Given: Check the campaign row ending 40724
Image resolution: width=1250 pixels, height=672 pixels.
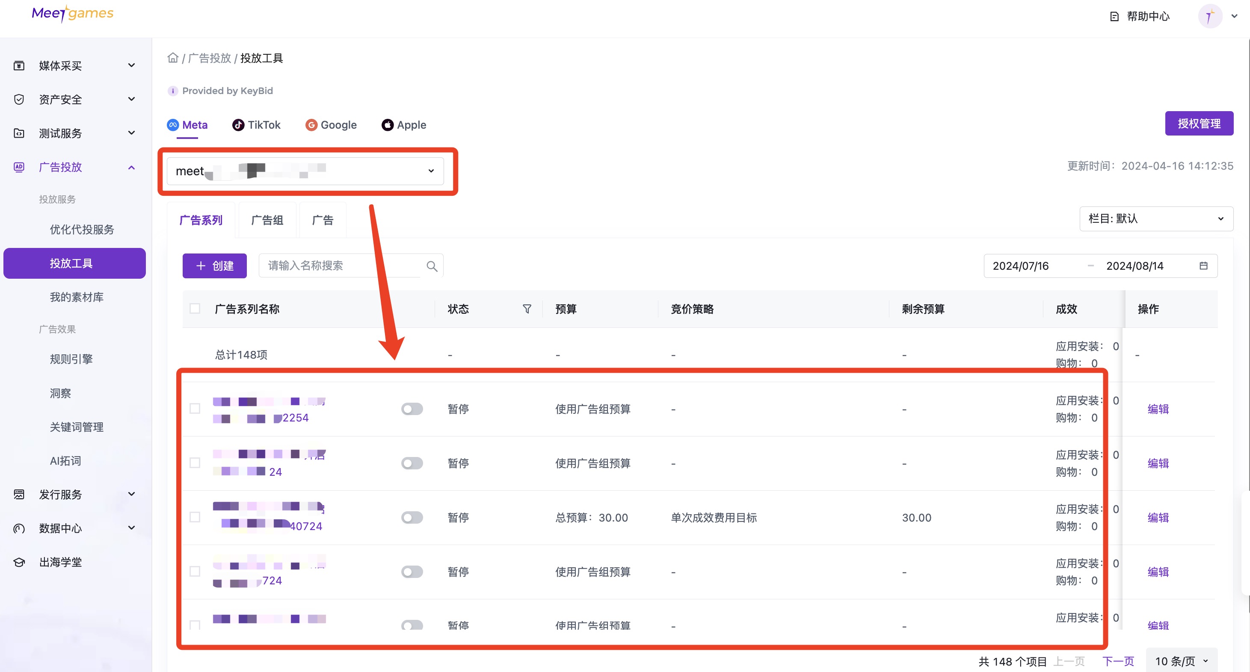Looking at the screenshot, I should [x=195, y=517].
